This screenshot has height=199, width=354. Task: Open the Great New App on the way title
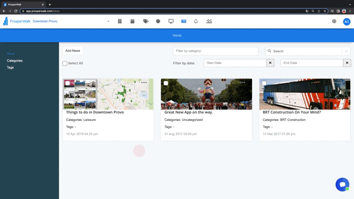[188, 112]
